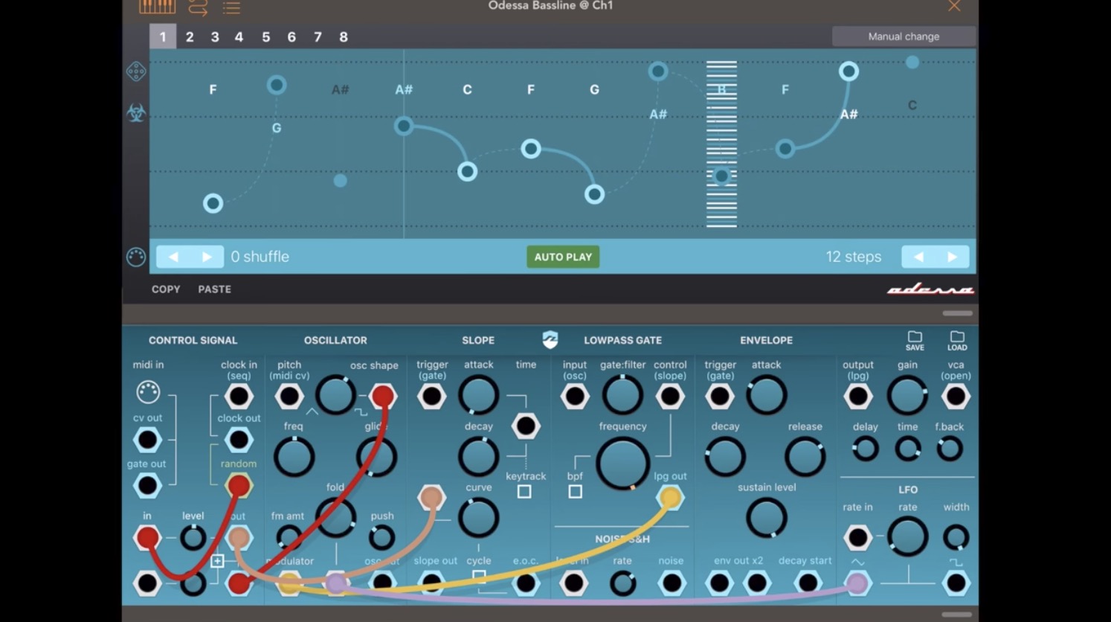Click the first F note label in the sequencer
Screen dimensions: 1111x622
213,89
